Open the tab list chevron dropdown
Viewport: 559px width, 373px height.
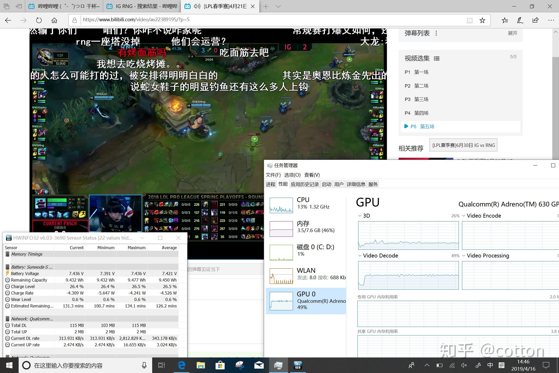278,6
